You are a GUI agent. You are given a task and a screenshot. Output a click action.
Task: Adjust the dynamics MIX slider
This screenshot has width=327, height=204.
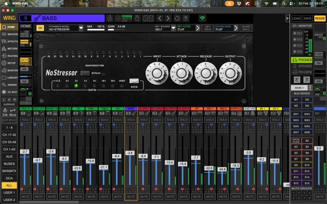(96, 30)
